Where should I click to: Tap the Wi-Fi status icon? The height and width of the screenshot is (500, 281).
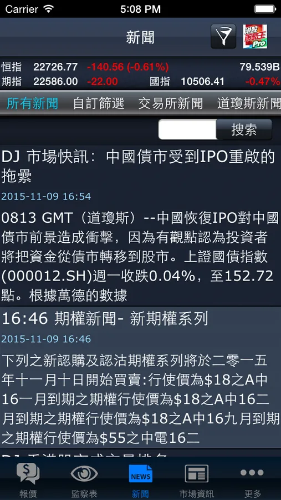[x=48, y=8]
